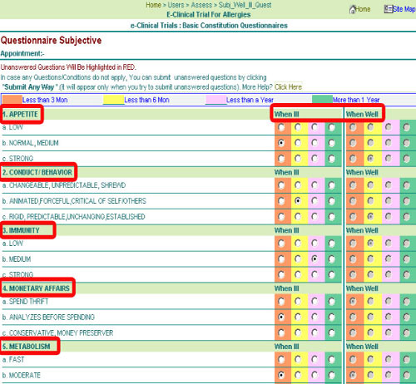The image size is (416, 384).
Task: Click the 1. APPETITE section heading
Action: coord(20,114)
